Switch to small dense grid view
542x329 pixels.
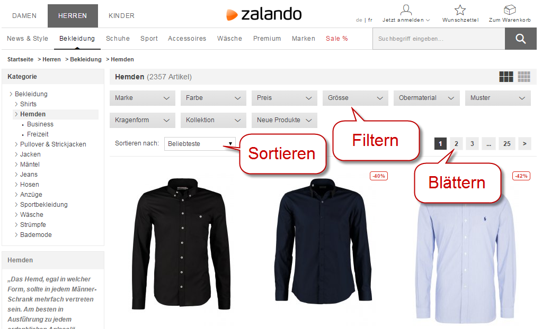tap(524, 77)
